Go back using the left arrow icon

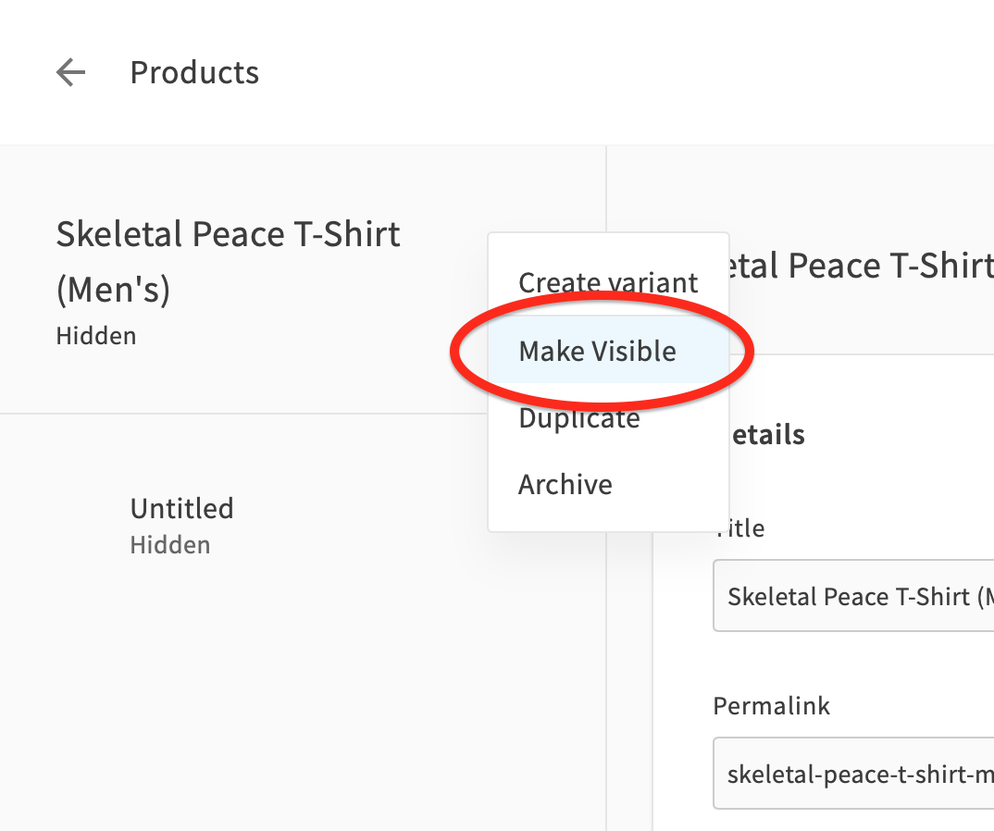(x=71, y=72)
